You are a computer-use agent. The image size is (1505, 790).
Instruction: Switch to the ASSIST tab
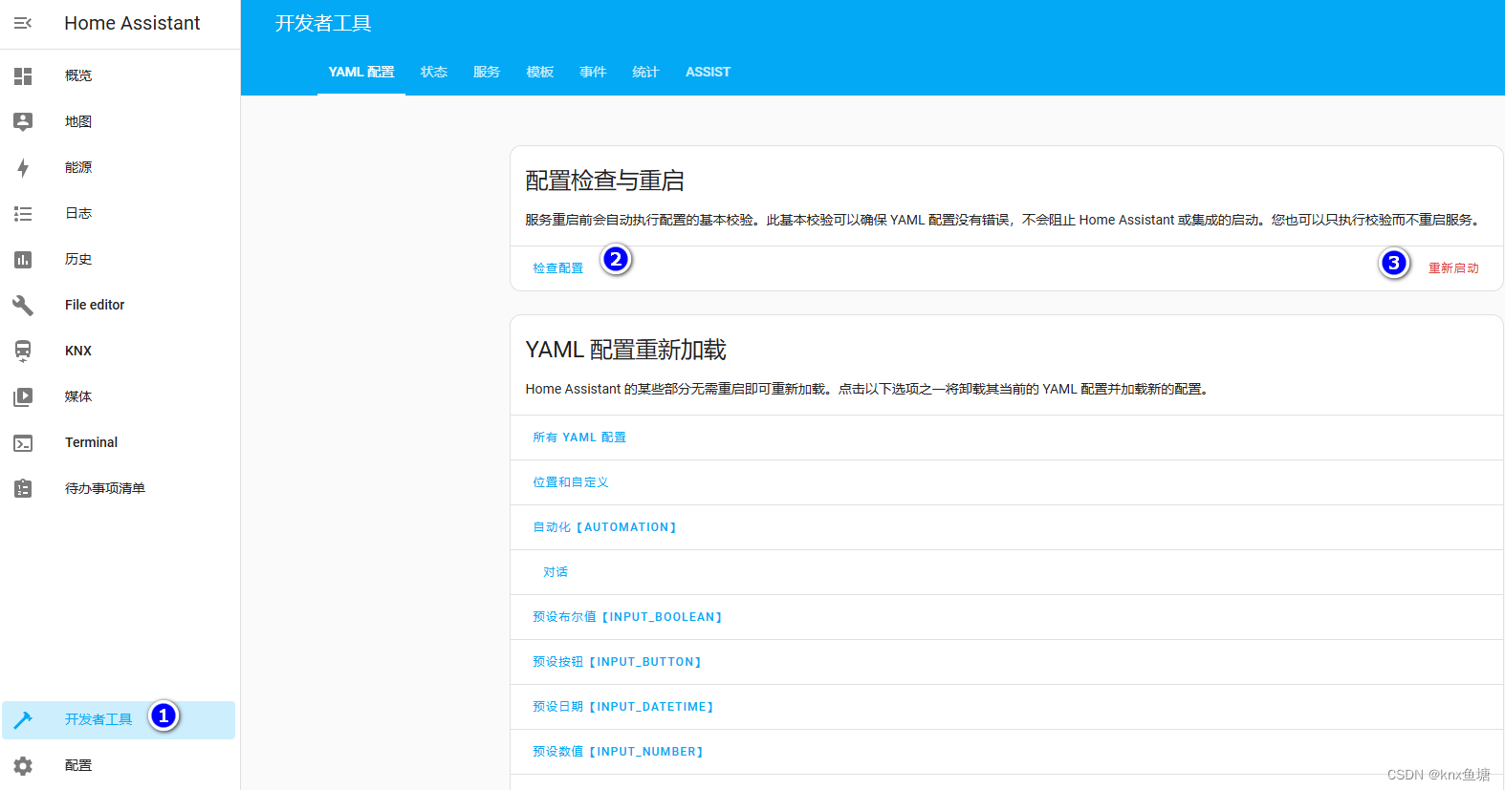pos(708,72)
